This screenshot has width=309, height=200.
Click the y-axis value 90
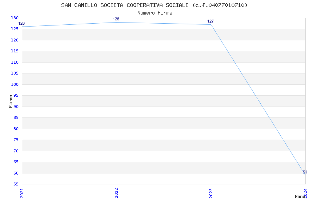(16, 107)
